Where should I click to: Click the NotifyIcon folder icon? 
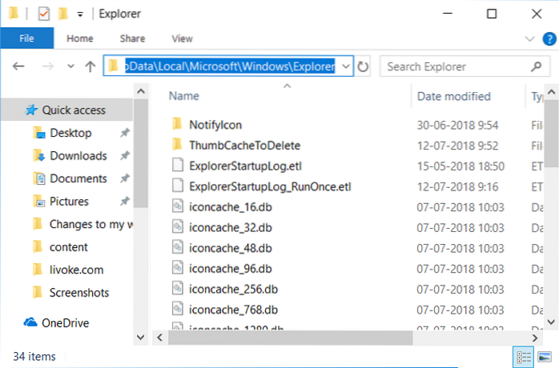coord(178,124)
